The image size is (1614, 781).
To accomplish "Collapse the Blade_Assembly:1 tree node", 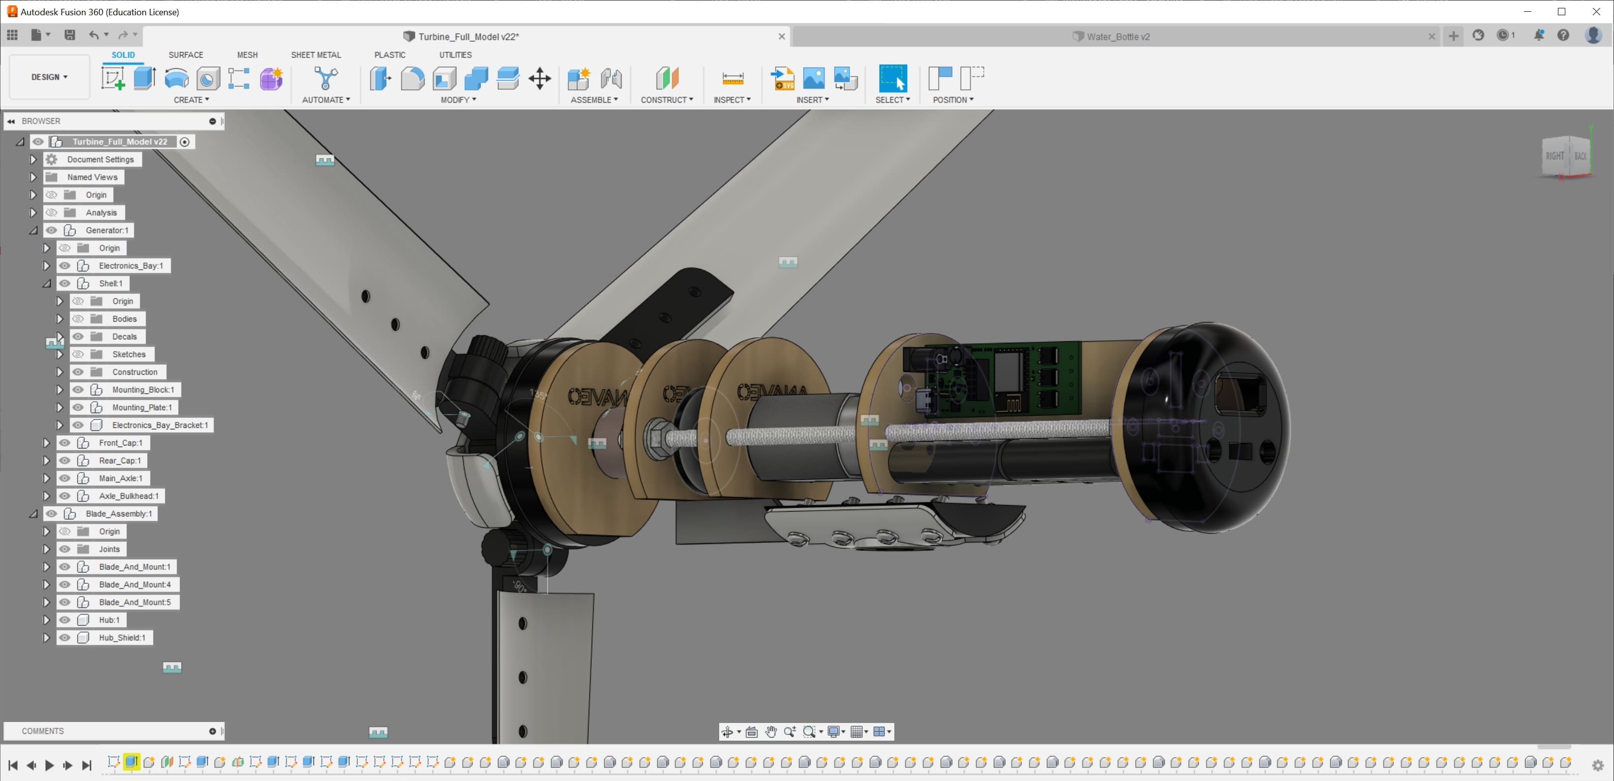I will pos(33,513).
